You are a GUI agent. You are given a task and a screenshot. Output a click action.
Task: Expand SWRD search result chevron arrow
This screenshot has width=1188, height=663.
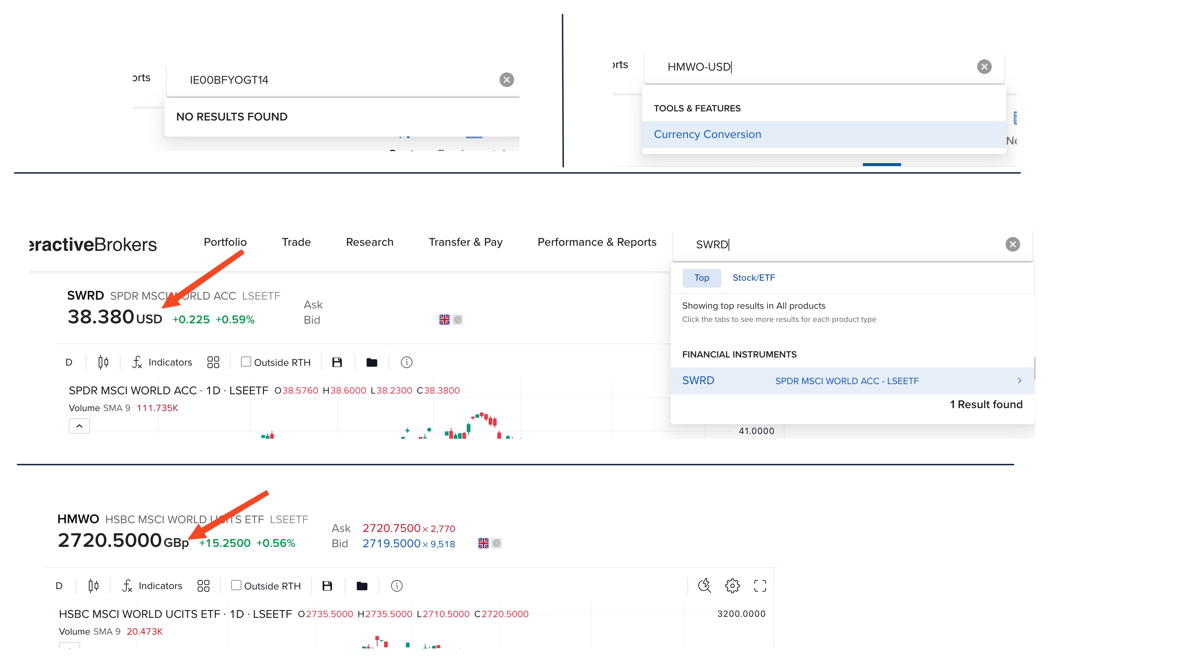click(1019, 381)
